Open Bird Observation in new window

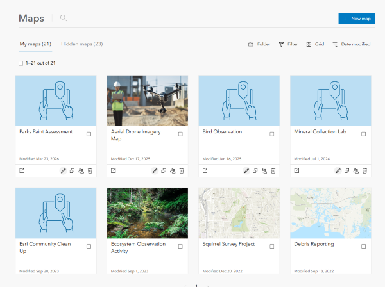(205, 170)
